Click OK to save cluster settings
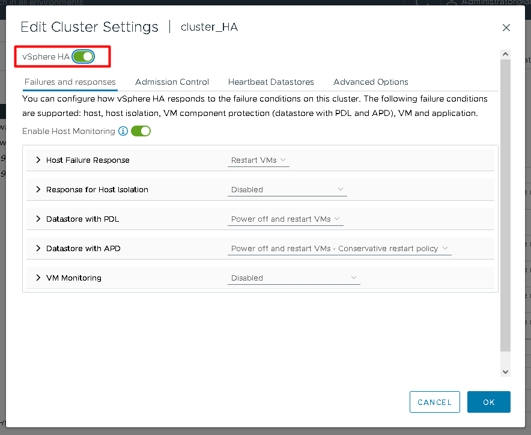 coord(489,402)
